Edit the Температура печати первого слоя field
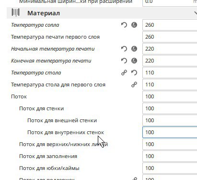Screen dimensions: 197x180 pyautogui.click(x=170, y=37)
